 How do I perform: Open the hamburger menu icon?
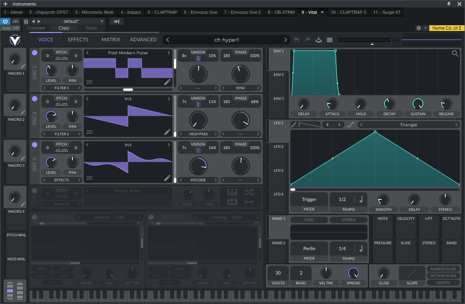click(330, 40)
